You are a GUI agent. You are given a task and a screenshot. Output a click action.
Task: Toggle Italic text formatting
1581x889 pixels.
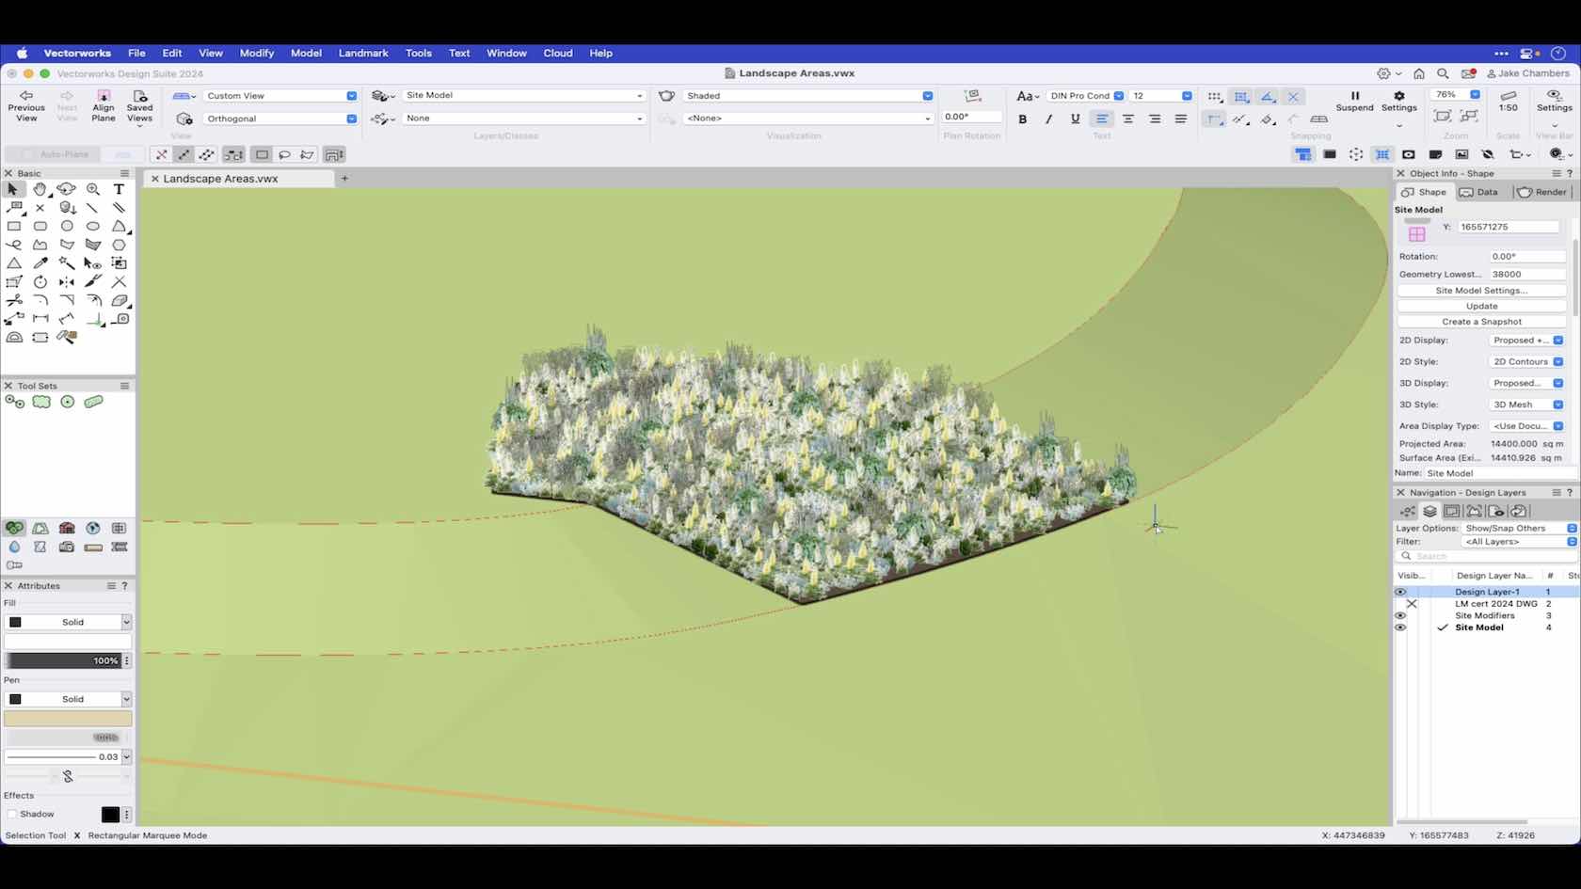pos(1048,119)
